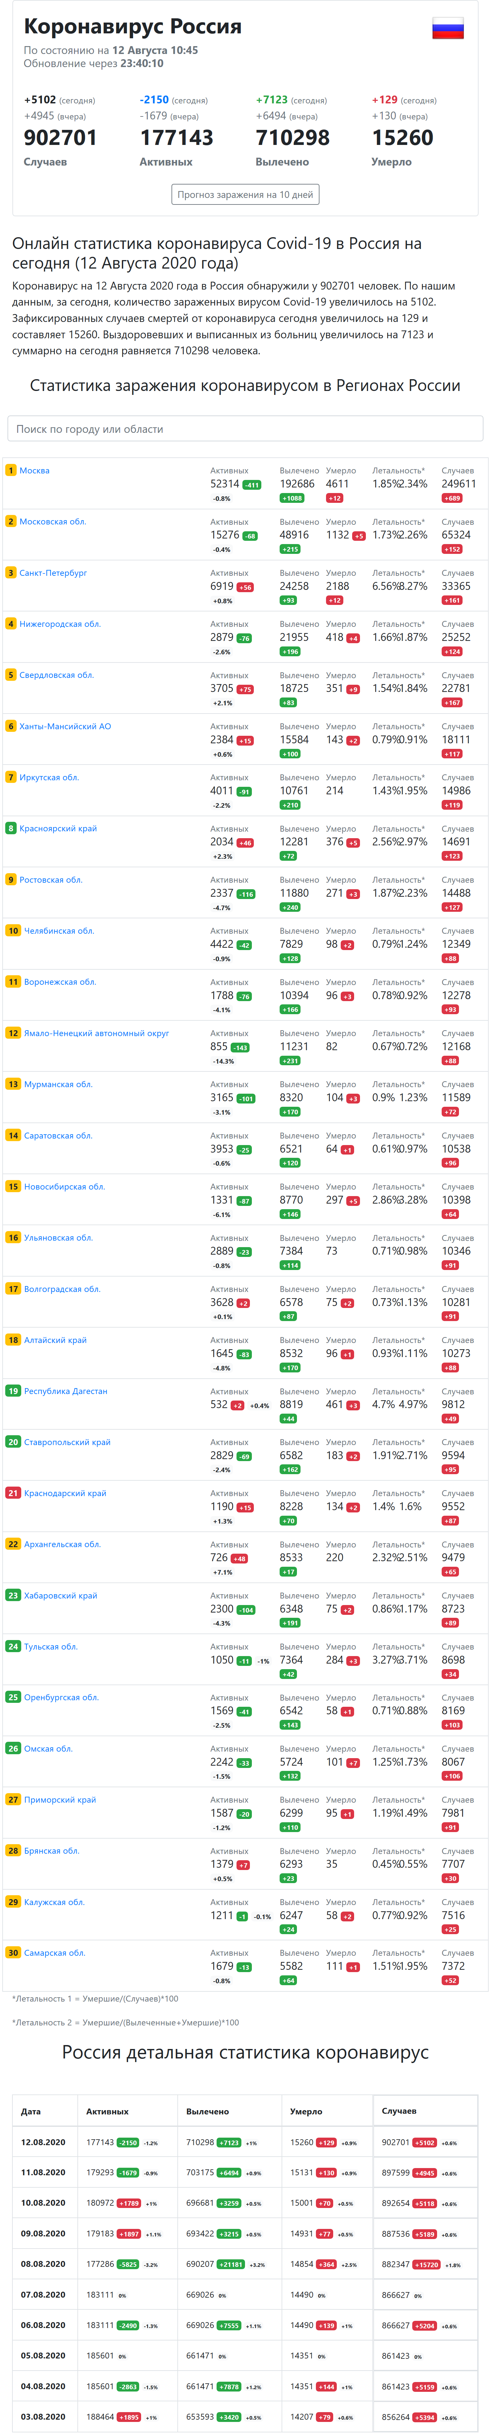Open the Оренбургская обл. link

pyautogui.click(x=61, y=1697)
